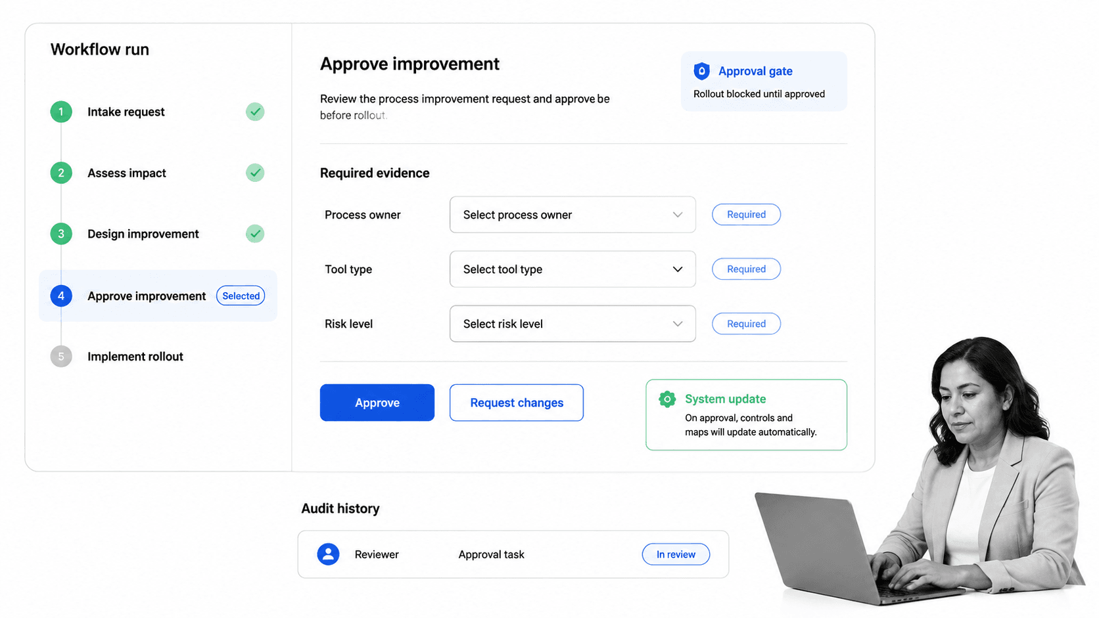Click the Design improvement green checkmark
The height and width of the screenshot is (618, 1099).
click(x=255, y=234)
